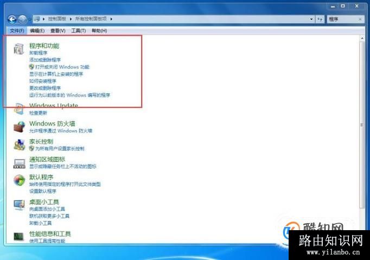Click the 控制面板 breadcrumb segment
370x260 pixels.
pyautogui.click(x=57, y=19)
